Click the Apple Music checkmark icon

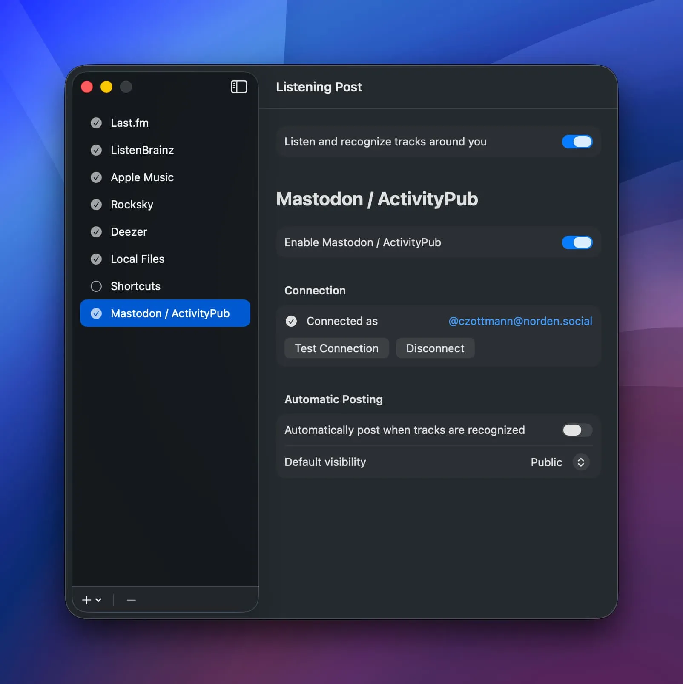[96, 177]
